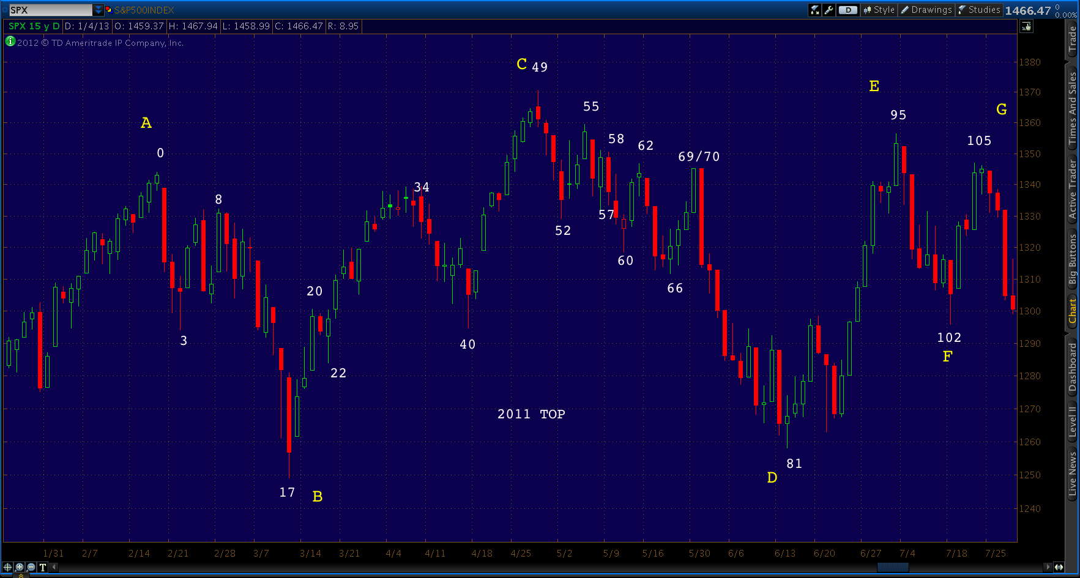The image size is (1080, 578).
Task: Open the Drawings menu
Action: tap(926, 10)
